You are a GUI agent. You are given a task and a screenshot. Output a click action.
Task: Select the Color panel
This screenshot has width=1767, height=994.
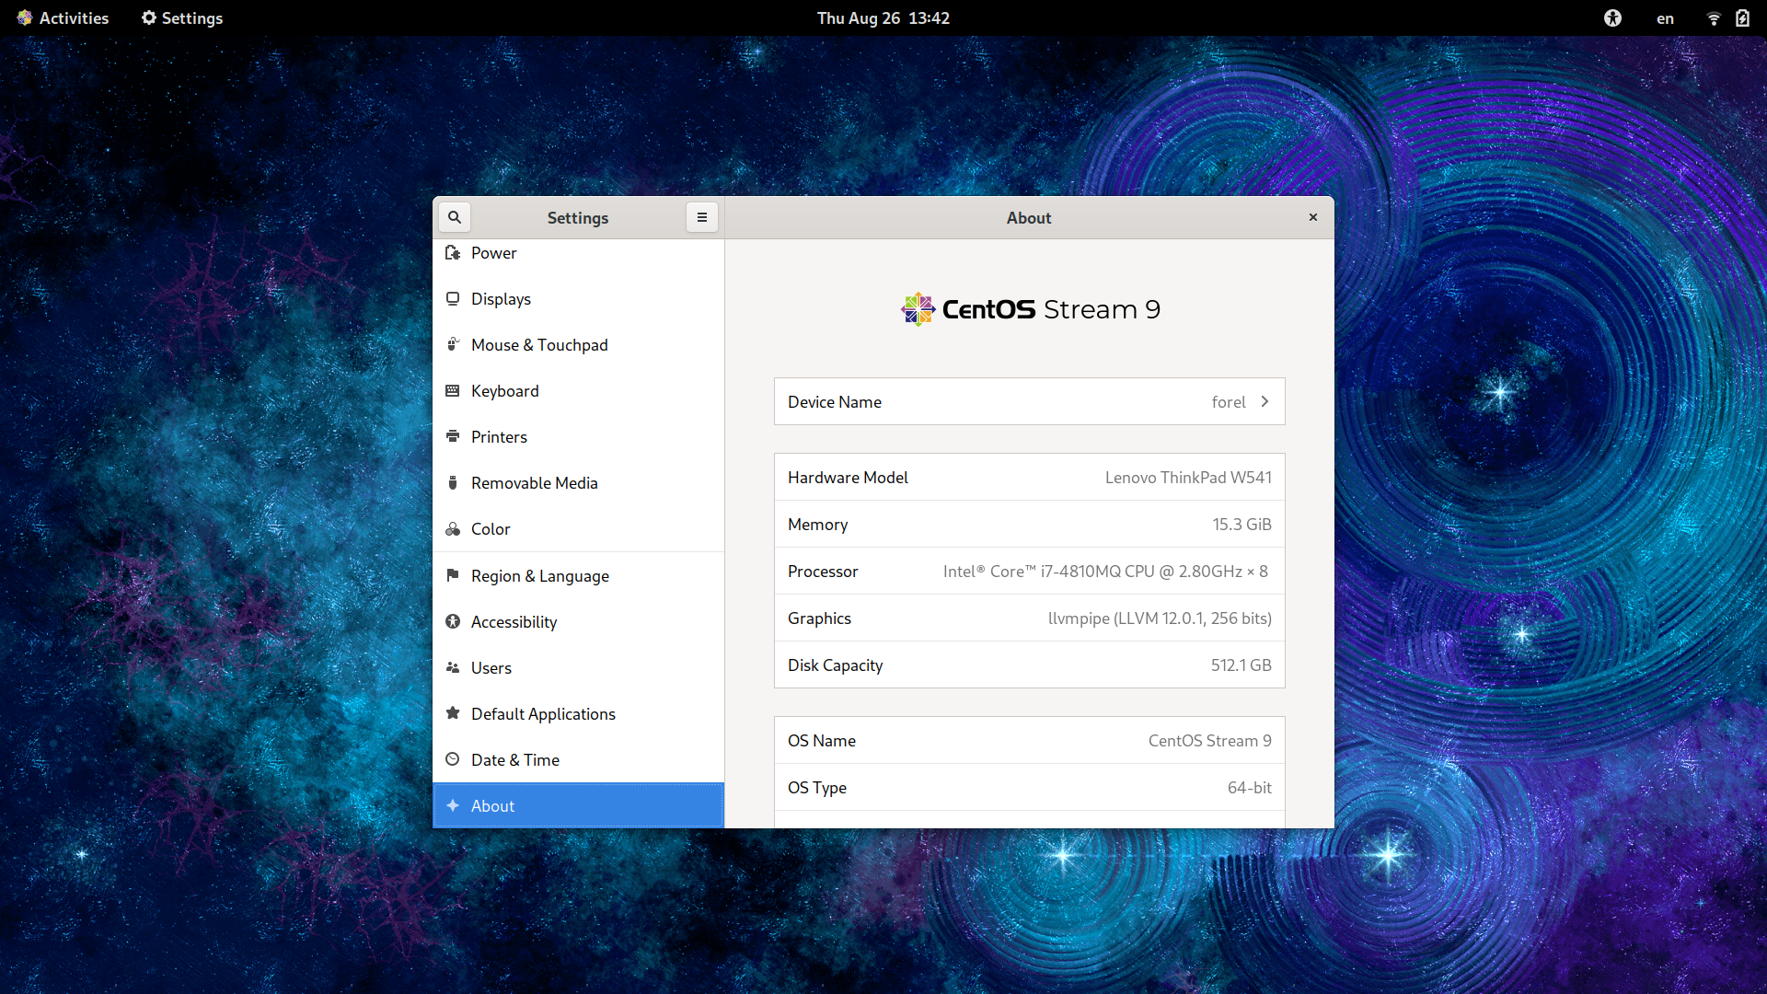click(x=578, y=529)
